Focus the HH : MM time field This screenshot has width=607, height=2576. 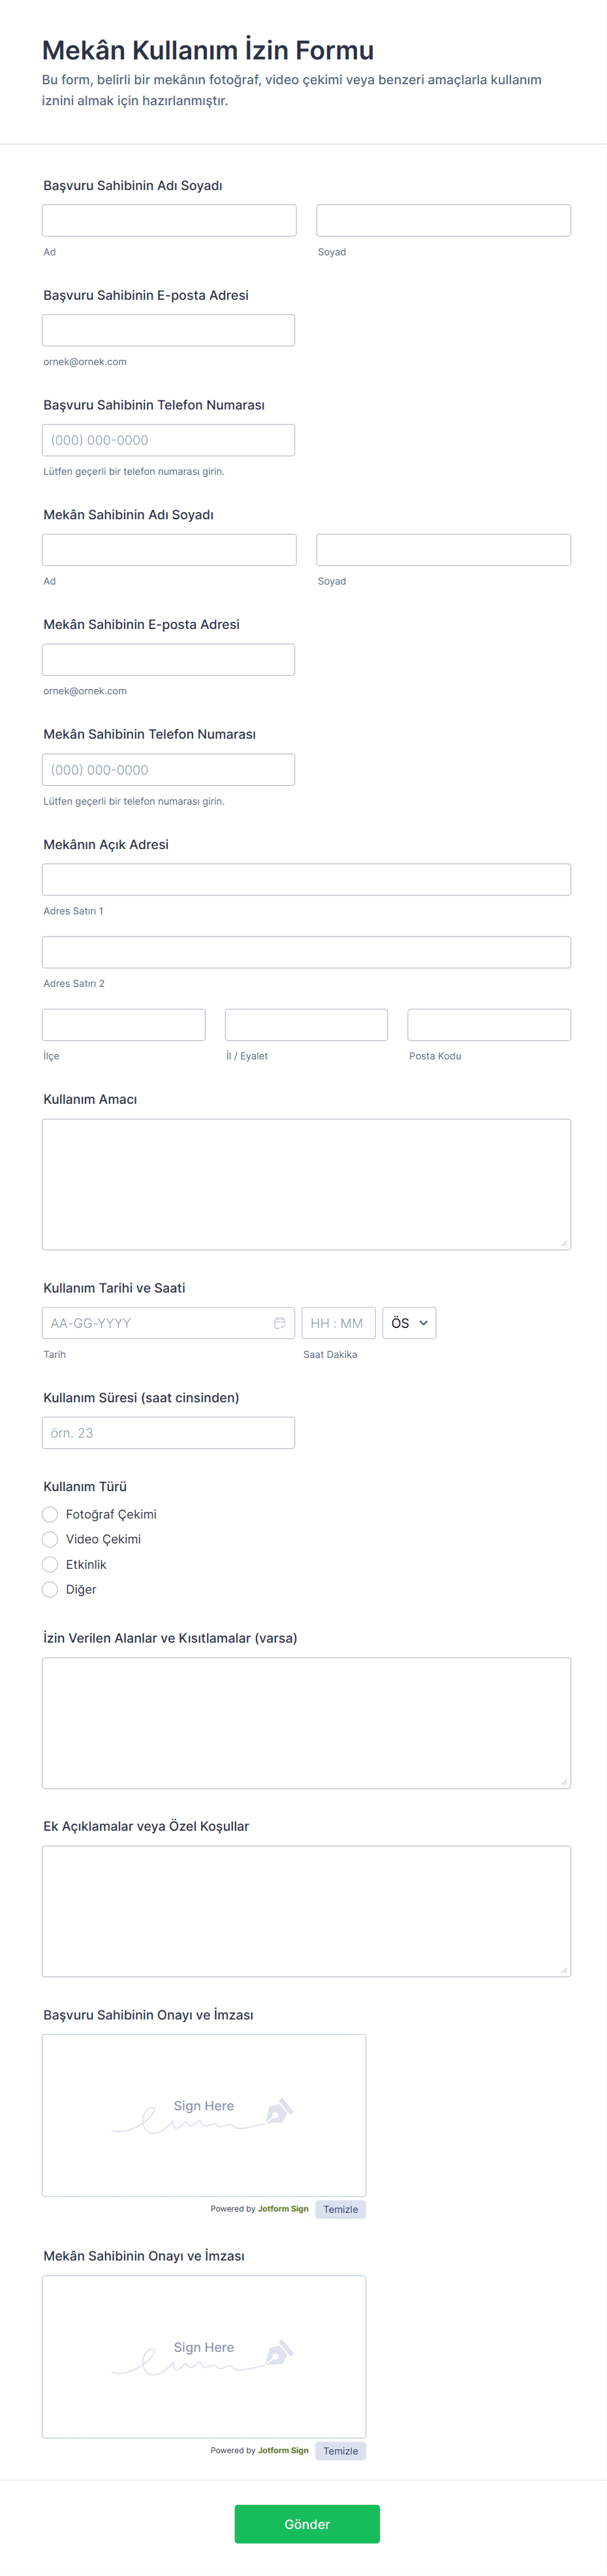(338, 1322)
